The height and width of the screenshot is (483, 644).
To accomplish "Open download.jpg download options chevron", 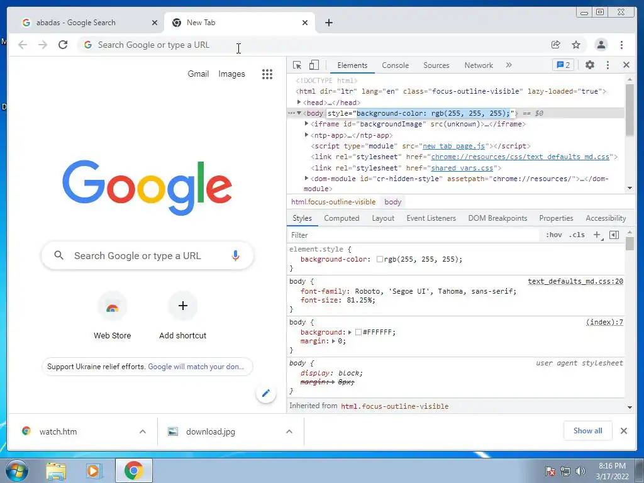I will (x=289, y=431).
